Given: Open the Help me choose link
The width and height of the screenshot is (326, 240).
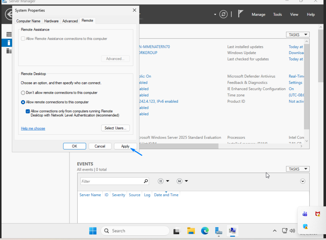Looking at the screenshot, I should (x=33, y=128).
